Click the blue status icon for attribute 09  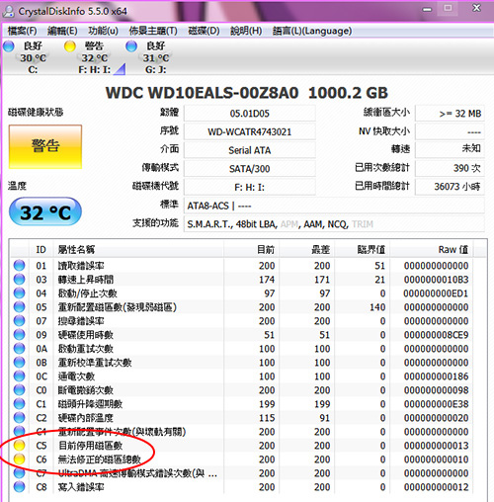19,334
